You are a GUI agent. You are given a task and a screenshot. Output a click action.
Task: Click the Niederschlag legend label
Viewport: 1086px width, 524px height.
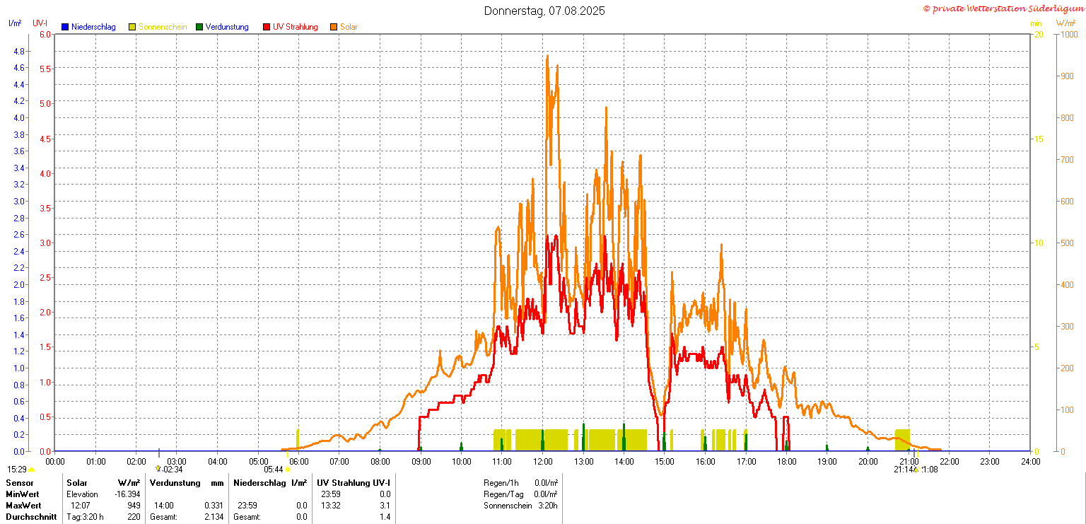pos(93,27)
